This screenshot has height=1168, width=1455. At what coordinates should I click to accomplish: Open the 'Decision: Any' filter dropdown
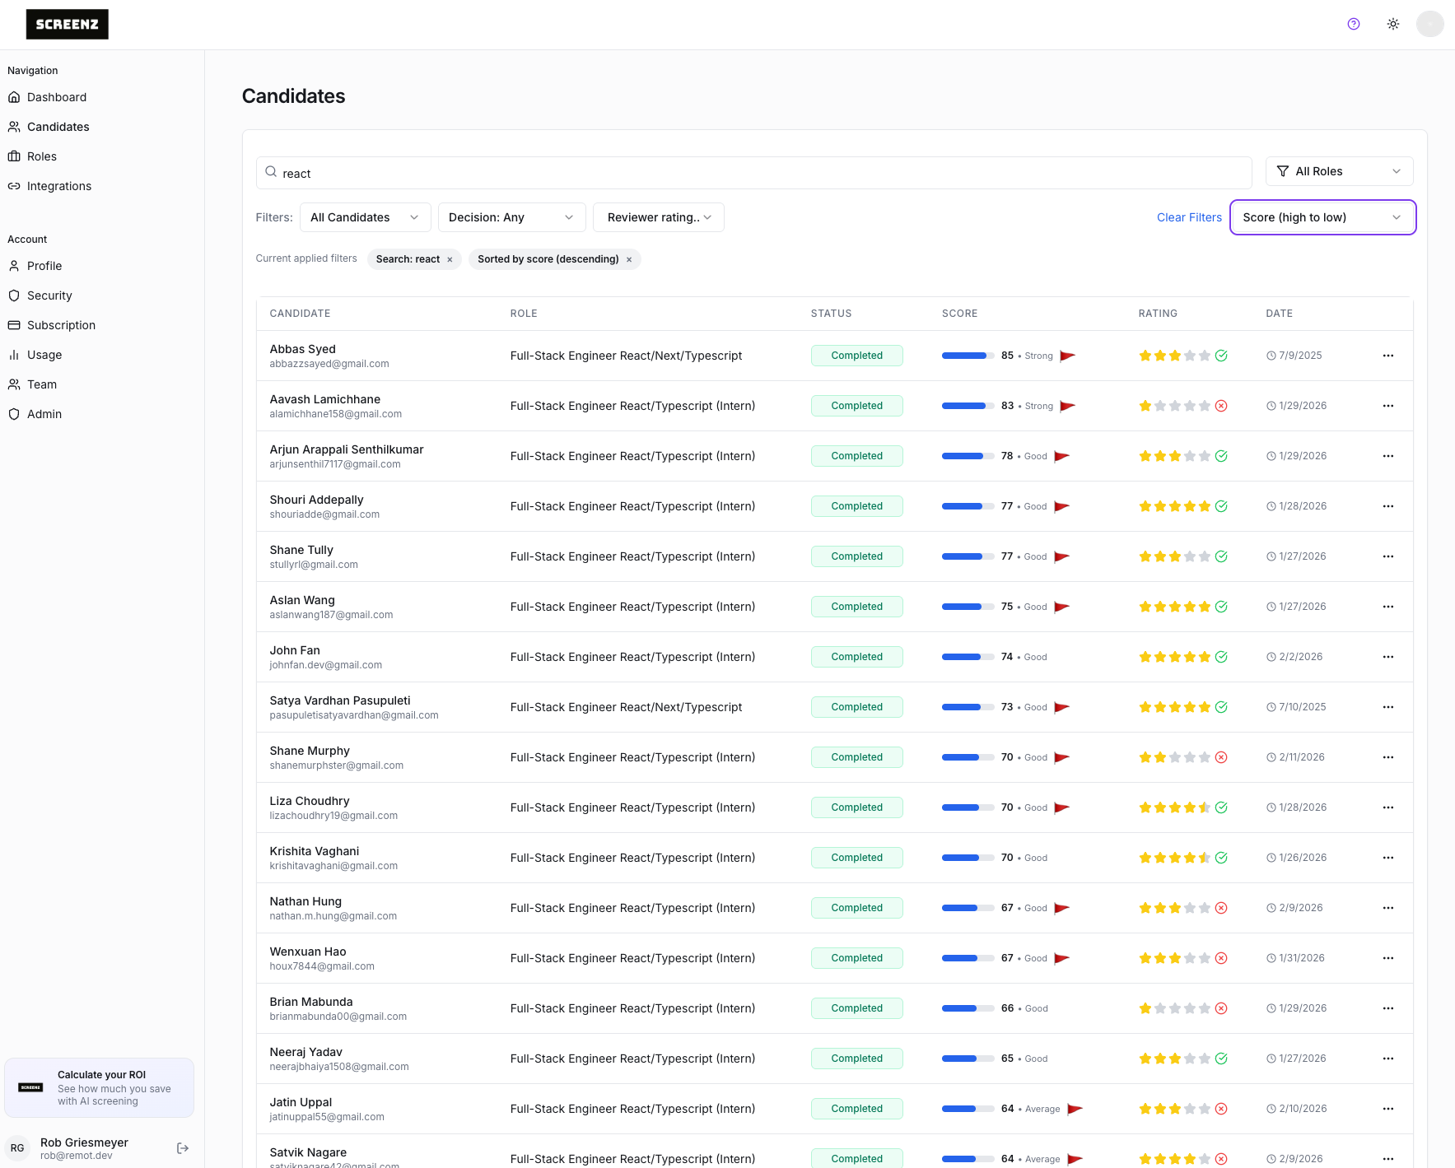[511, 217]
